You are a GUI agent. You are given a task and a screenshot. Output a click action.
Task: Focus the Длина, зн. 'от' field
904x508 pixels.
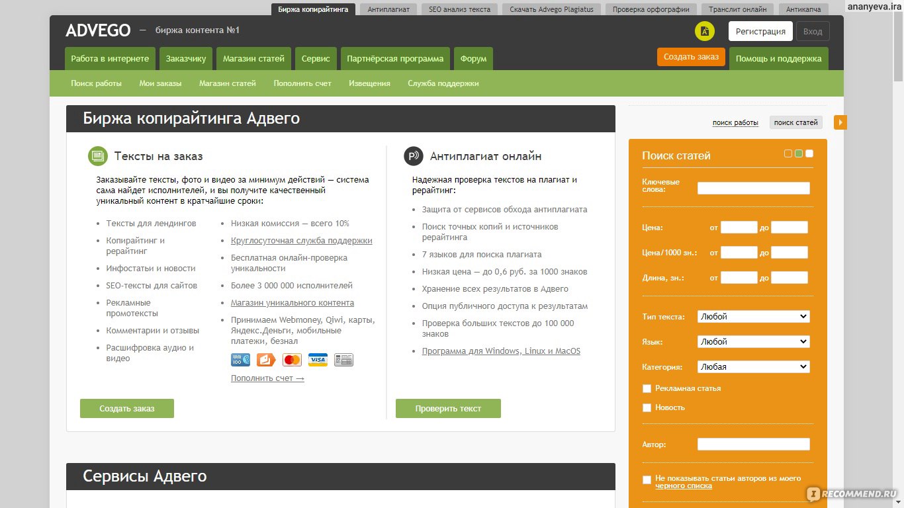pos(739,278)
